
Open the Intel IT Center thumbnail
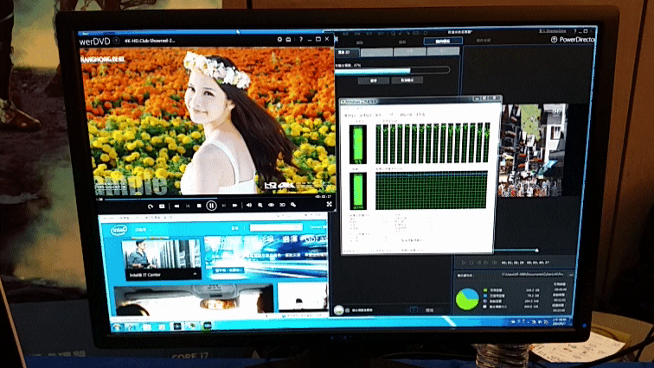tap(161, 255)
